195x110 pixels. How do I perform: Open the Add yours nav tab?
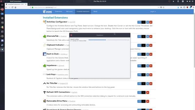pyautogui.click(x=69, y=12)
